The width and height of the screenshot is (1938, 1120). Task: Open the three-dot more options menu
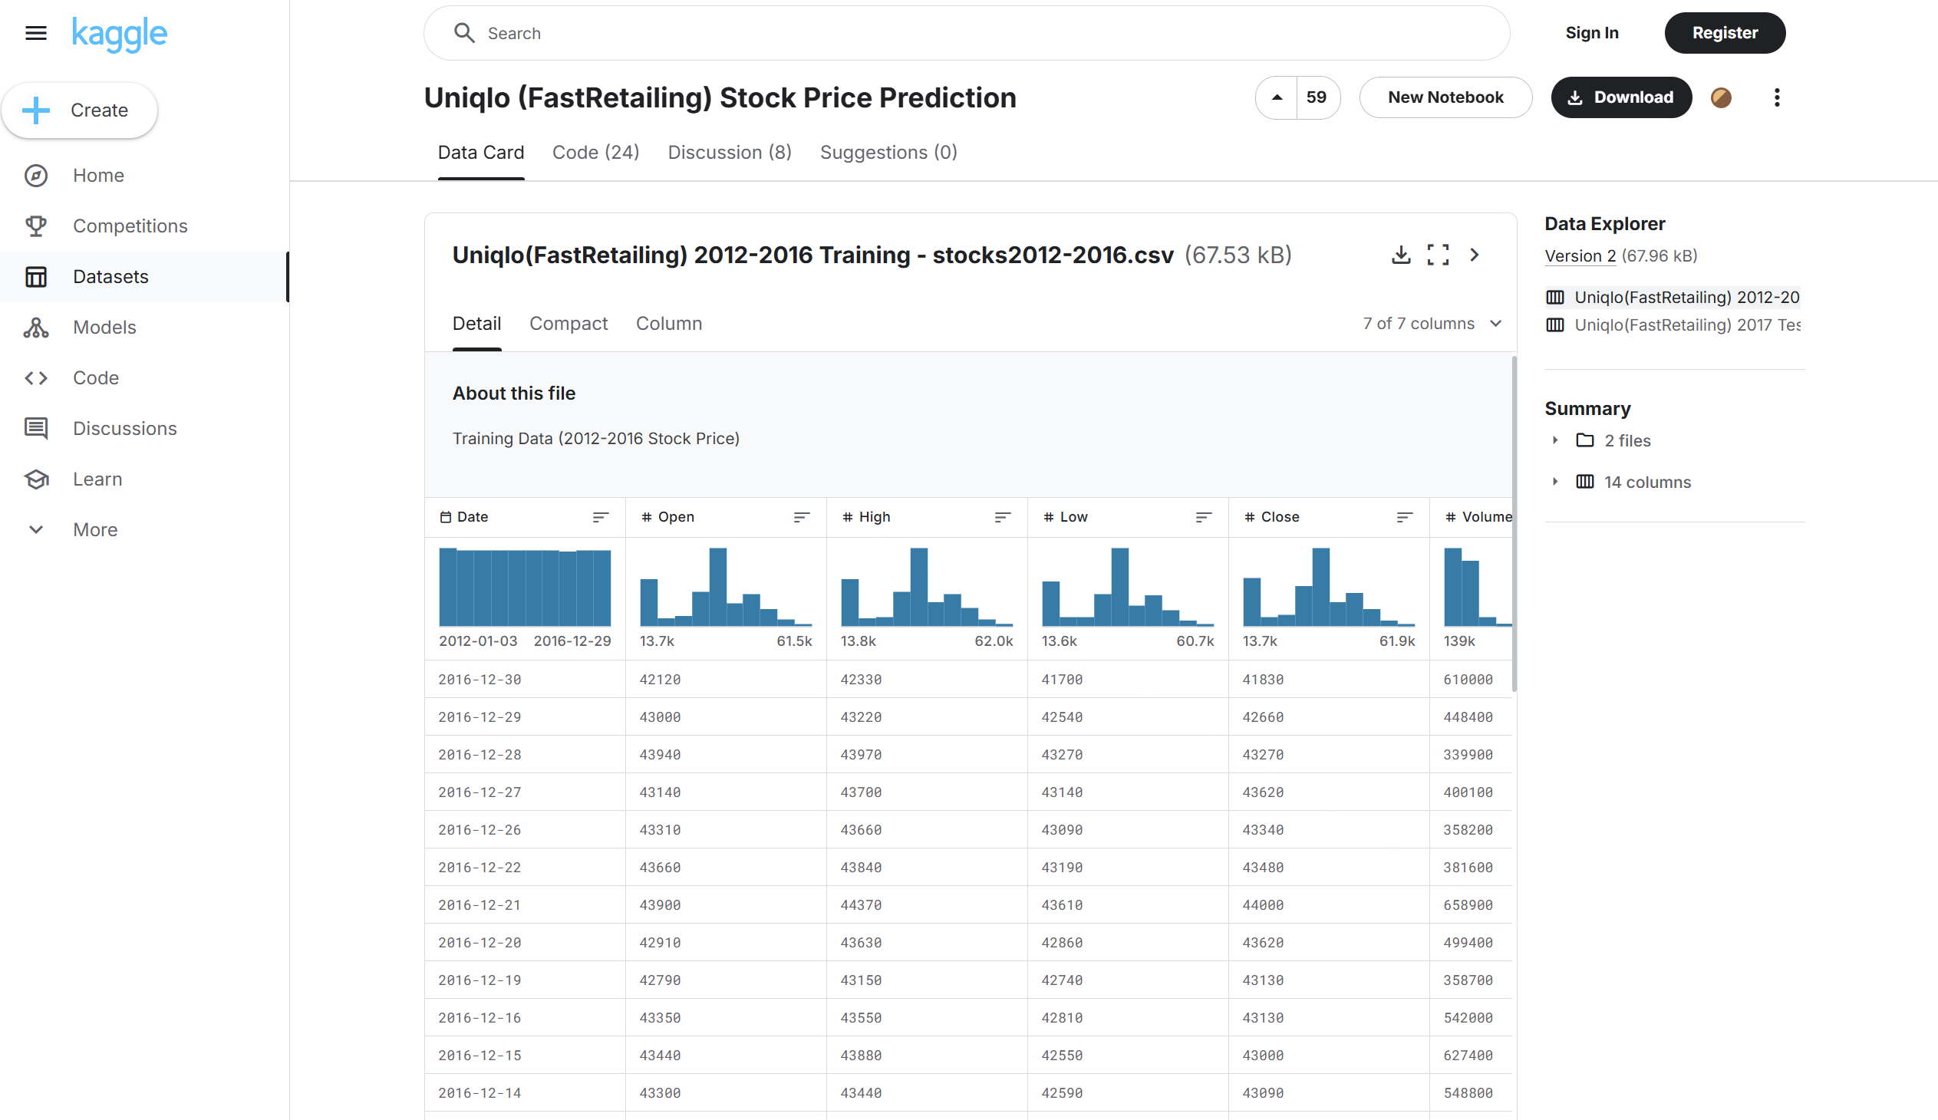tap(1775, 97)
